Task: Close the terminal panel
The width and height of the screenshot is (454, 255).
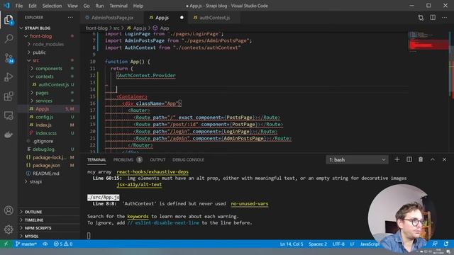Action: (x=445, y=159)
